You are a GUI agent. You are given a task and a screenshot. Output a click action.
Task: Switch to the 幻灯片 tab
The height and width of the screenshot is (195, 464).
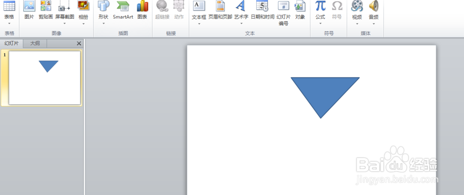click(12, 44)
